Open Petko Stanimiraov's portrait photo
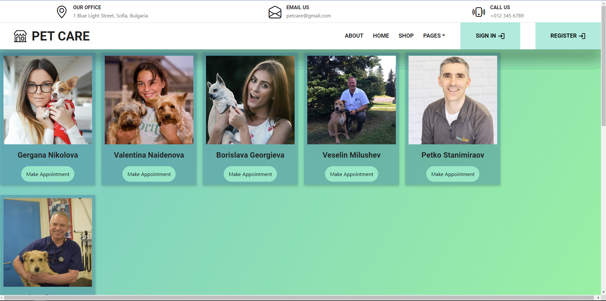 [x=453, y=100]
